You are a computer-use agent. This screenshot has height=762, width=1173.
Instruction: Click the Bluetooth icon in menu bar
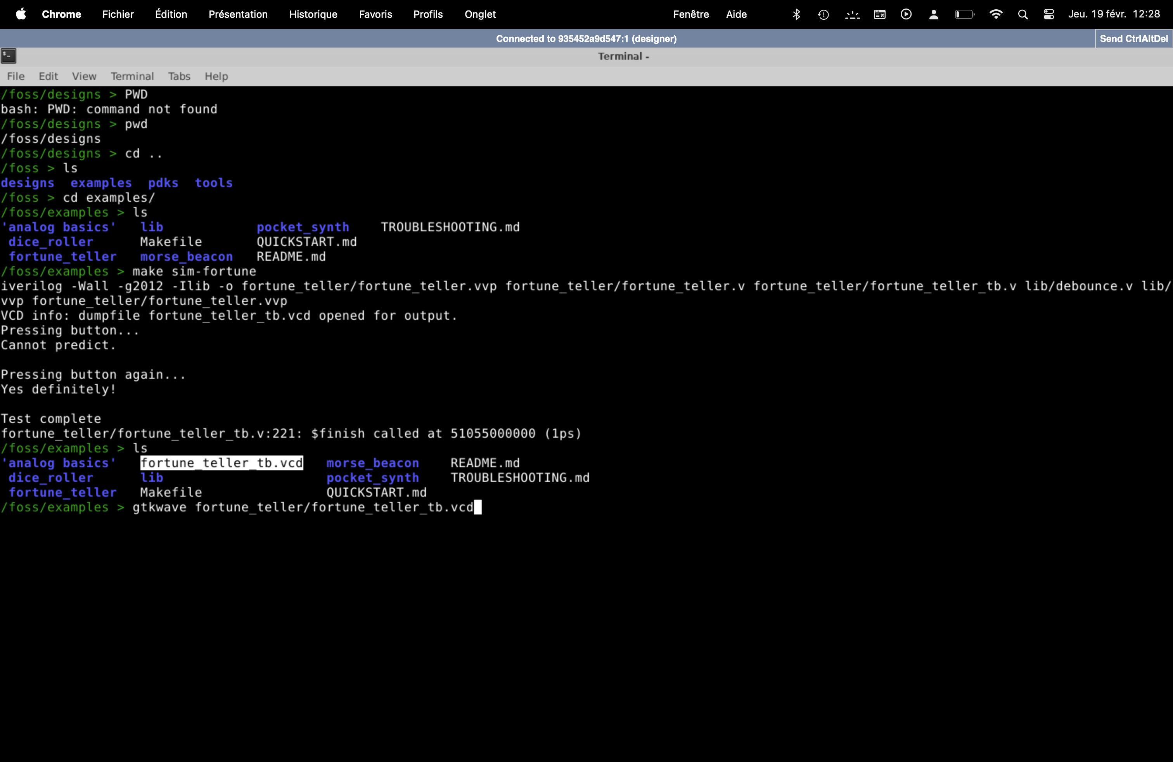pos(796,14)
